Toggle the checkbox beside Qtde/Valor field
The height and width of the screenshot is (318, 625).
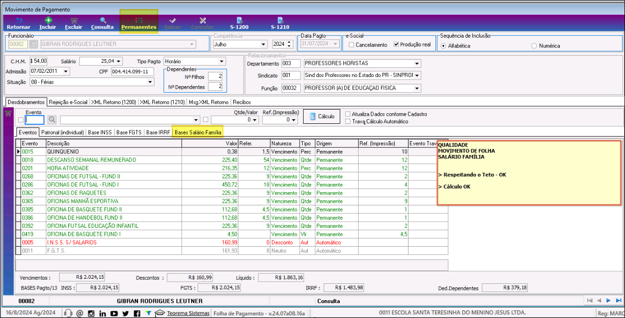206,120
